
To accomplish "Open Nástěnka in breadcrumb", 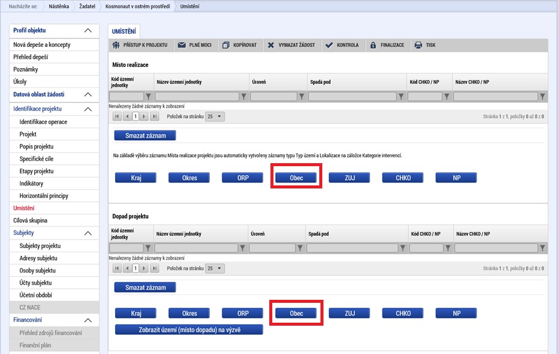I will point(59,7).
